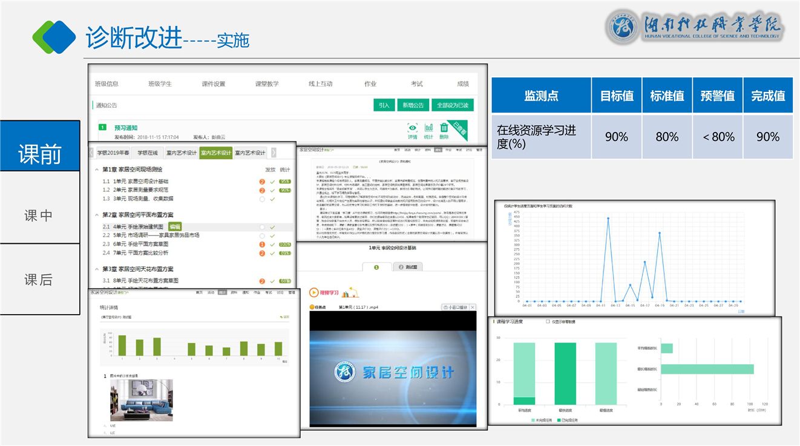Collapse 第3章 家居空间天花布置方案 chapter
The width and height of the screenshot is (800, 446).
click(97, 269)
